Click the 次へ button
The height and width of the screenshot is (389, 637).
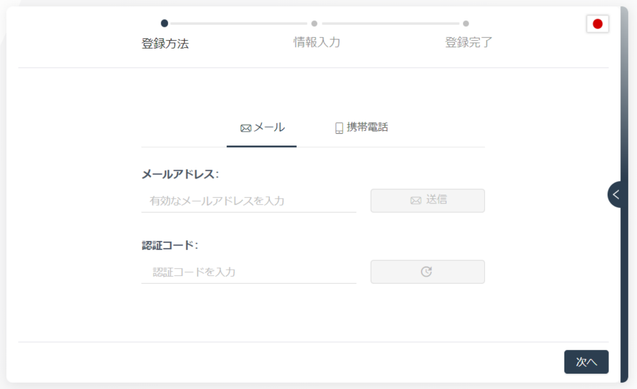tap(586, 362)
